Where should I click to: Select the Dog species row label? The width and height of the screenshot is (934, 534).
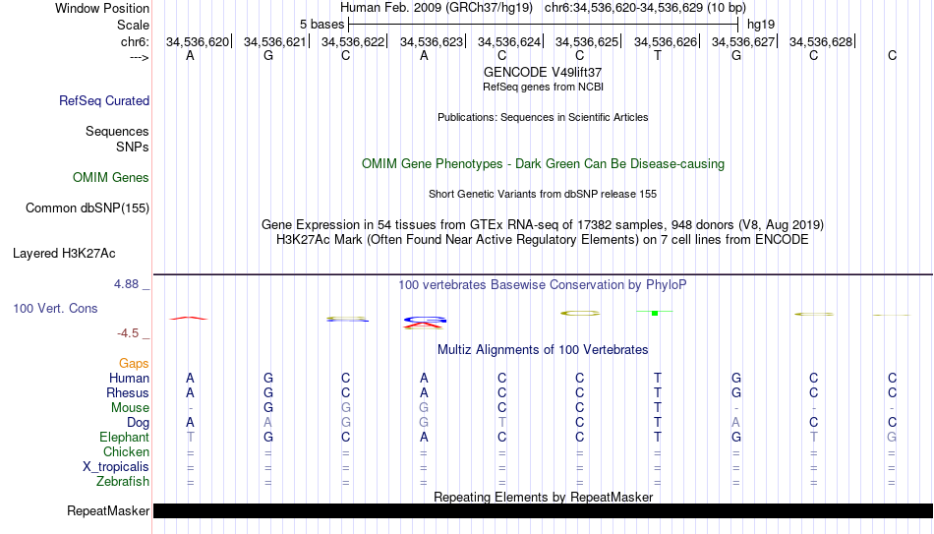pyautogui.click(x=139, y=422)
